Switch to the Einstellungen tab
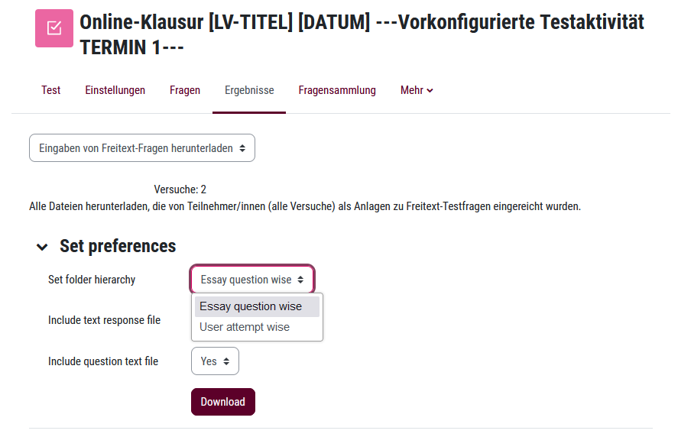Viewport: 678px width, 437px height. [115, 90]
